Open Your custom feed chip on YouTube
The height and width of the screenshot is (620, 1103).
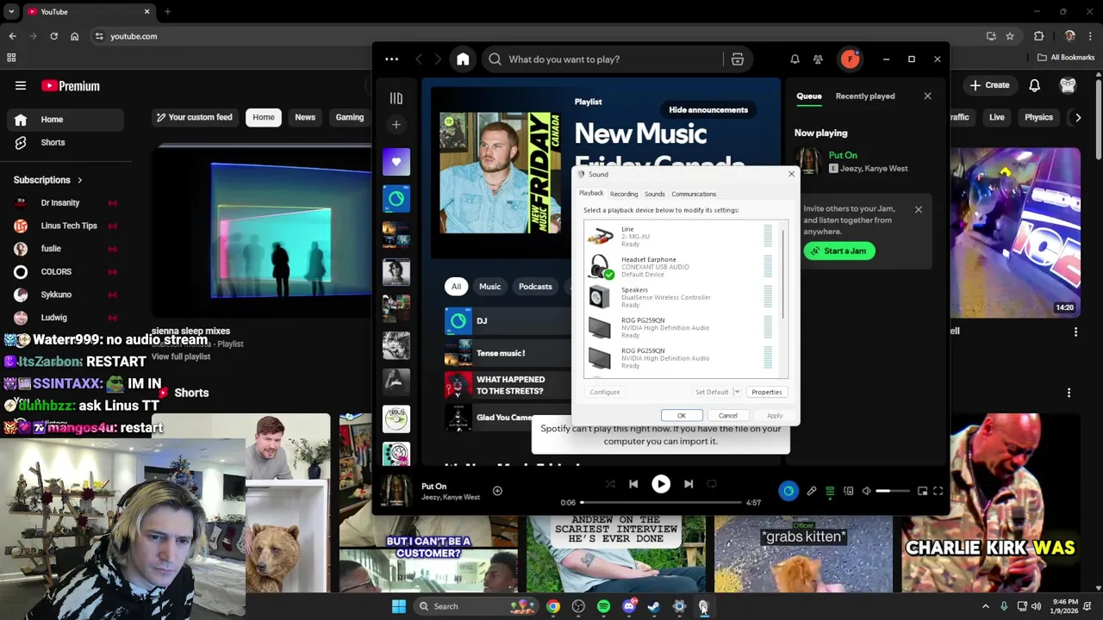pos(195,117)
